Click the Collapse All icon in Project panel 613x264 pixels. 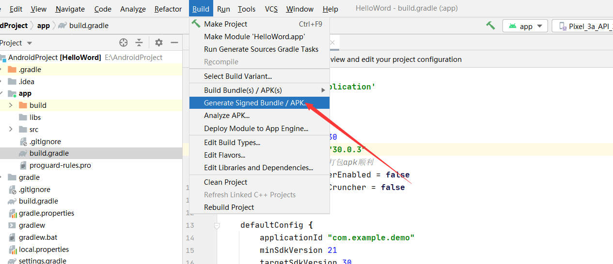[x=139, y=43]
